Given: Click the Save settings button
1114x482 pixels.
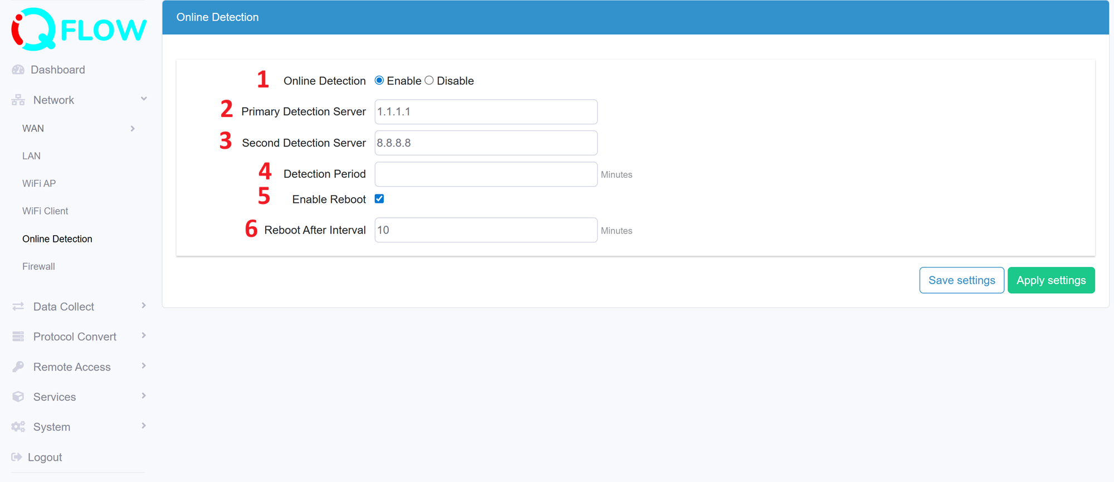Looking at the screenshot, I should (x=961, y=280).
